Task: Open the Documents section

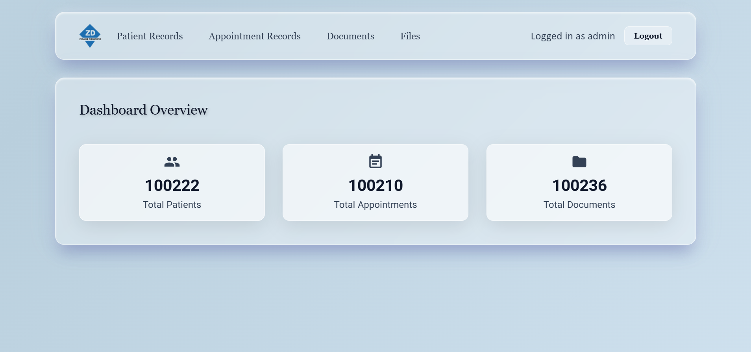Action: pyautogui.click(x=350, y=36)
